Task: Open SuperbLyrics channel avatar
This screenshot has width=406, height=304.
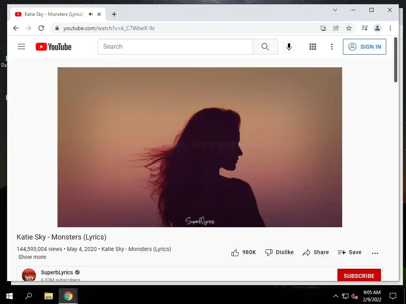Action: 29,275
